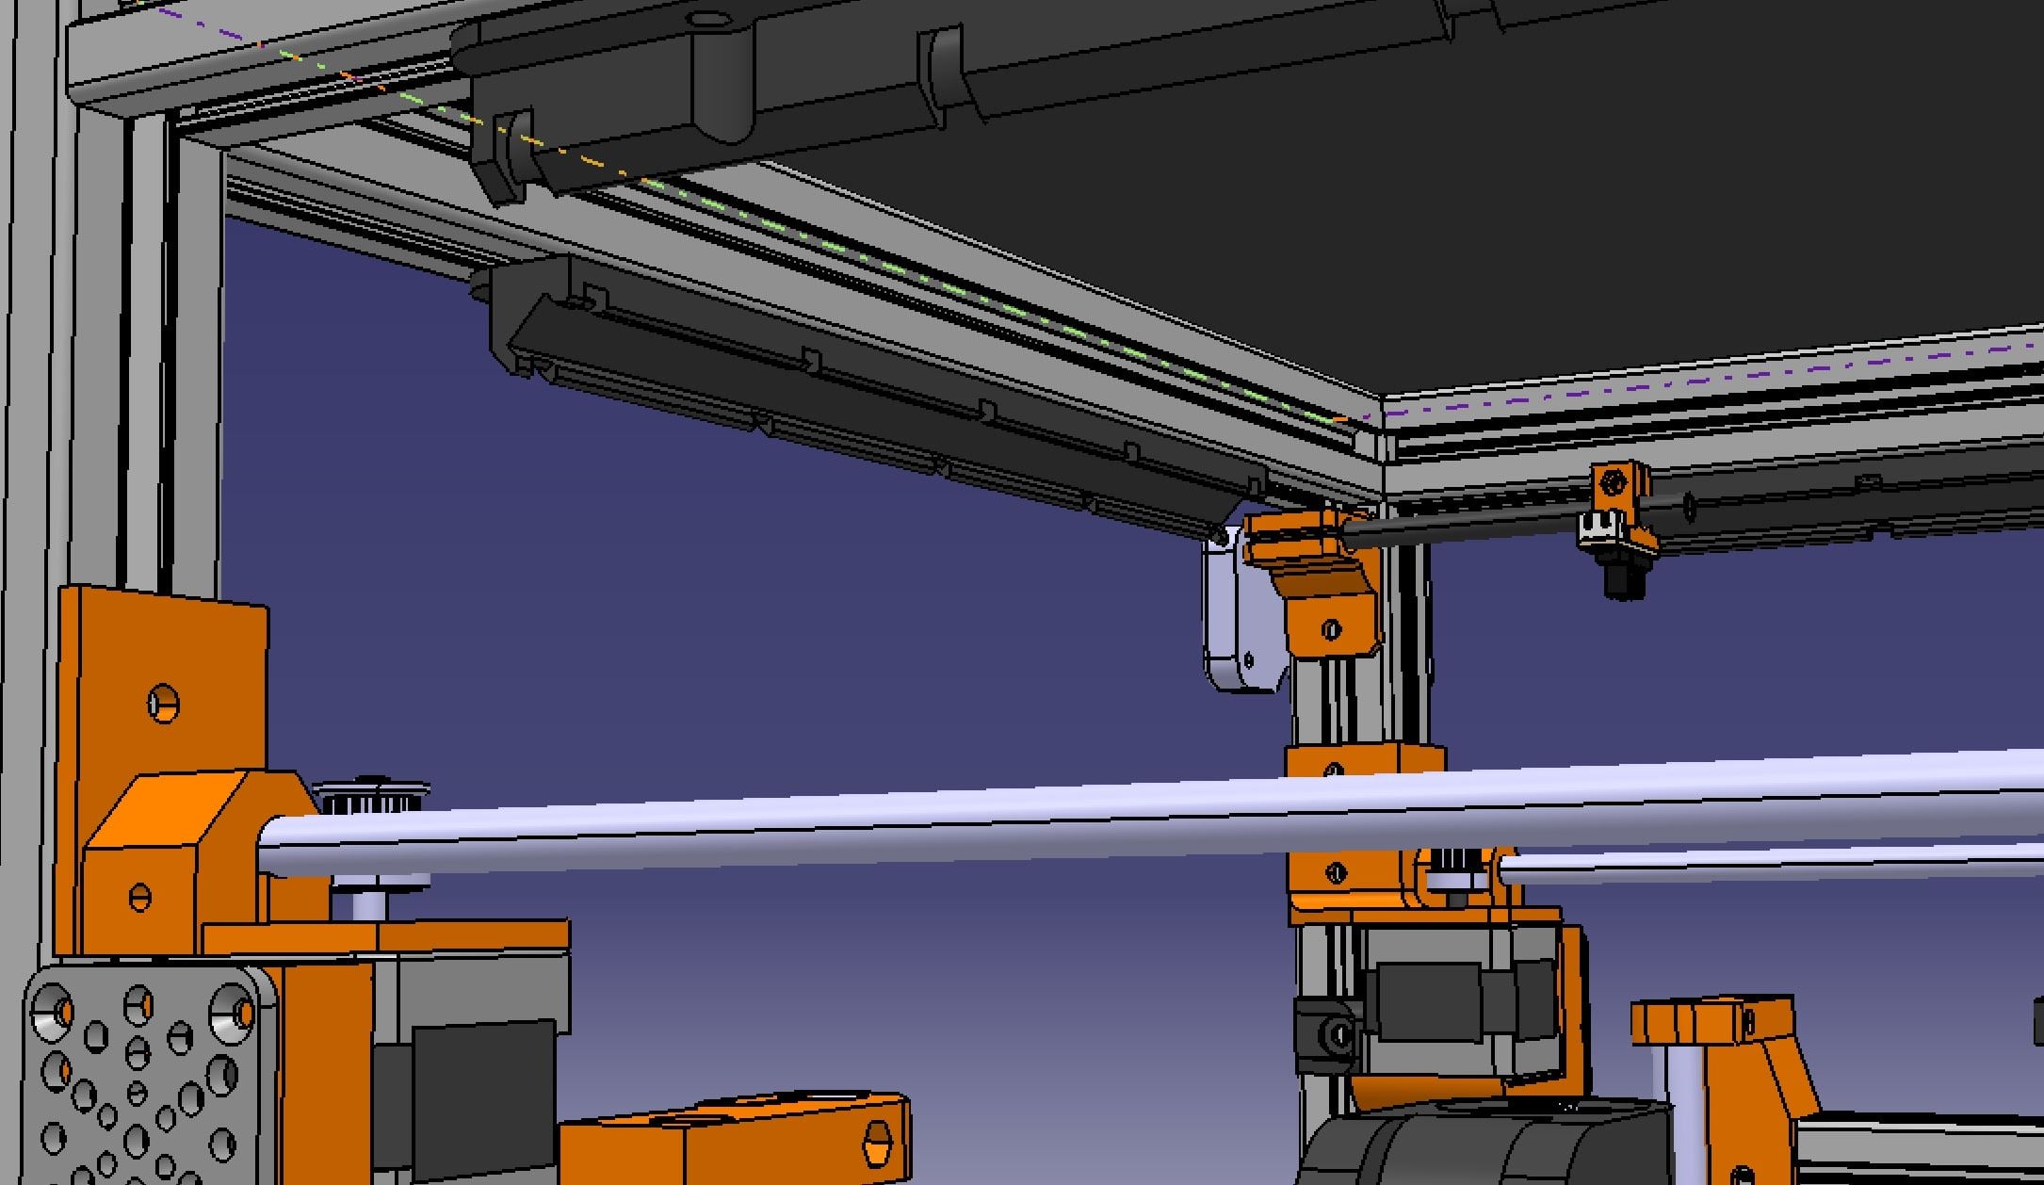Image resolution: width=2044 pixels, height=1185 pixels.
Task: Select the small black bracket on the center extrusion
Action: pos(1324,1034)
